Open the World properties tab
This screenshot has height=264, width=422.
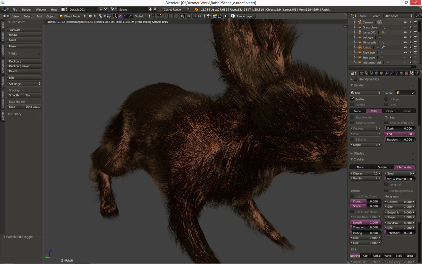tap(376, 73)
